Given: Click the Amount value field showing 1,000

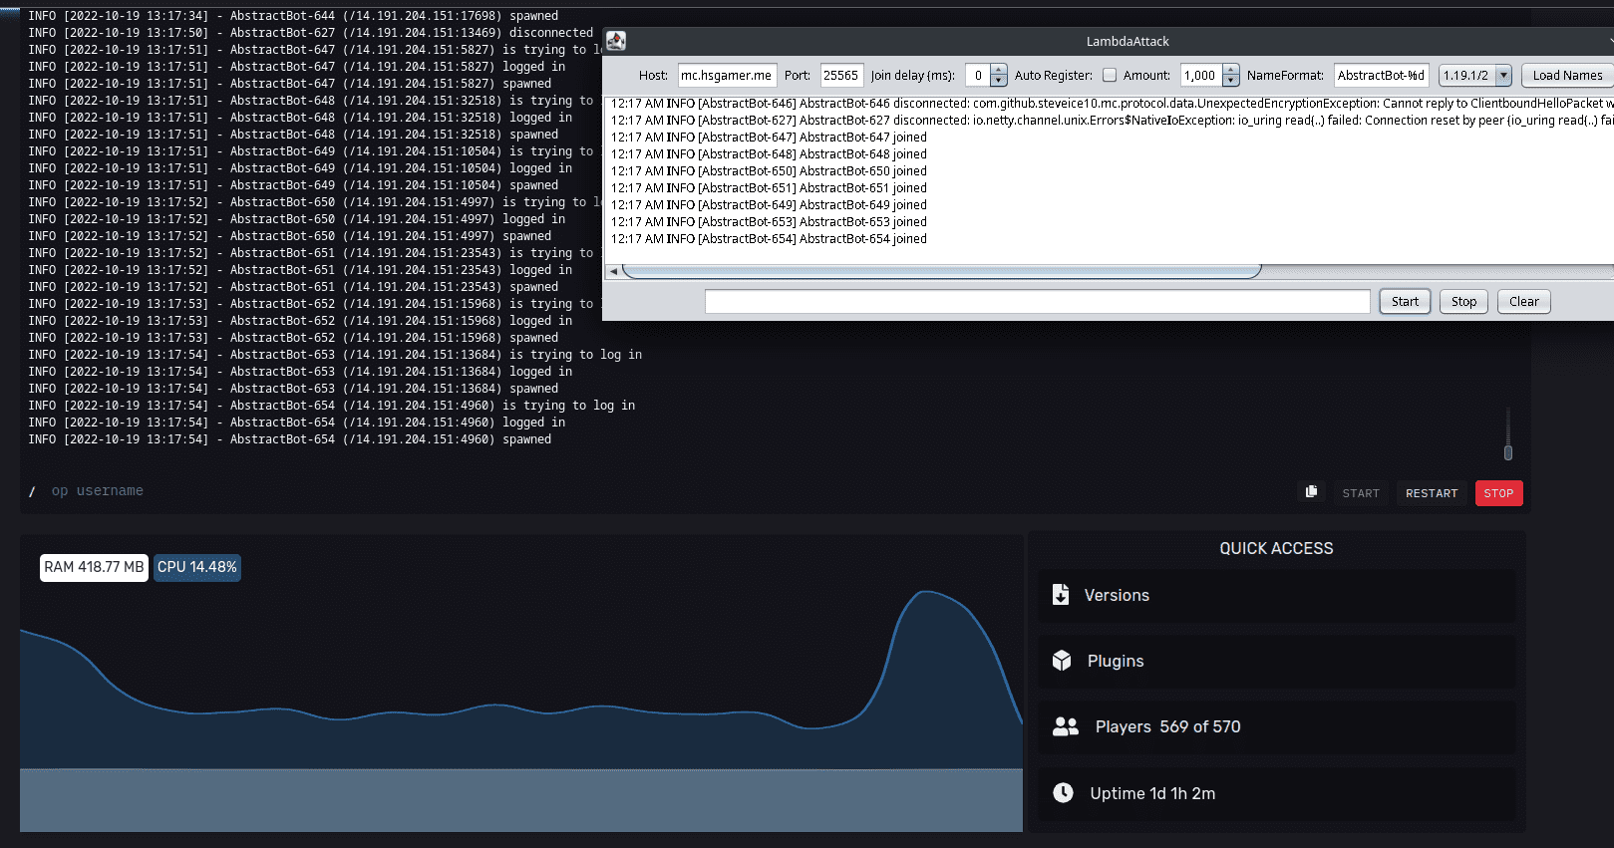Looking at the screenshot, I should (1201, 76).
